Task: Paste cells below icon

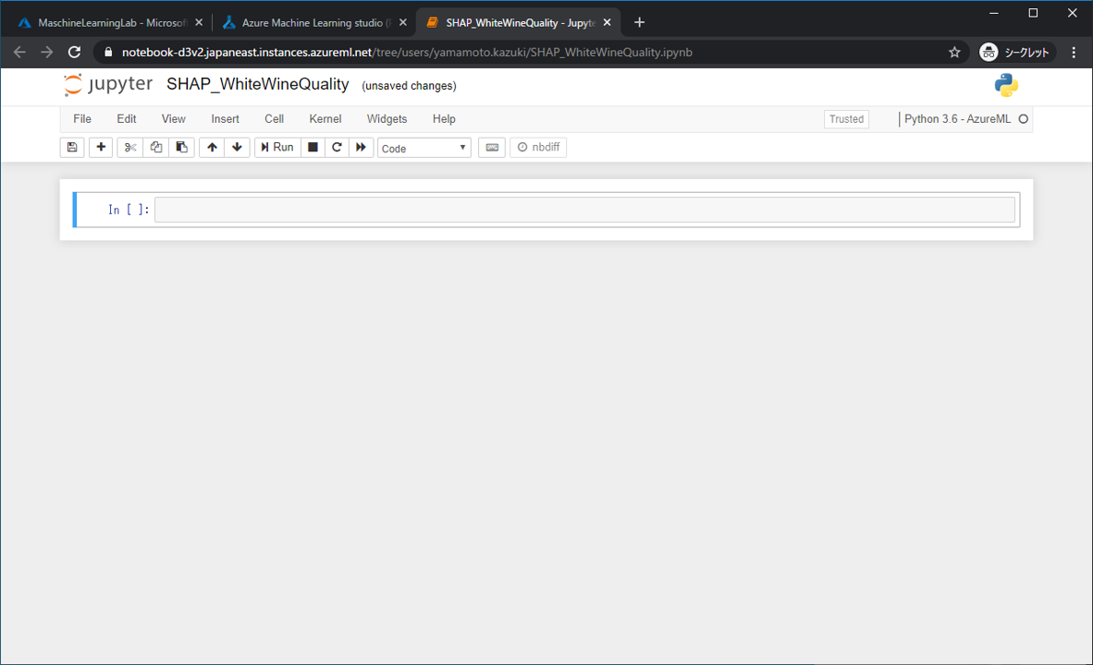Action: pyautogui.click(x=182, y=148)
